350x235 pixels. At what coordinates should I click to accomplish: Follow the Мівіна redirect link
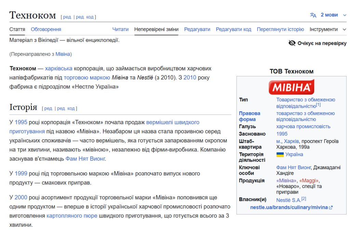point(63,54)
